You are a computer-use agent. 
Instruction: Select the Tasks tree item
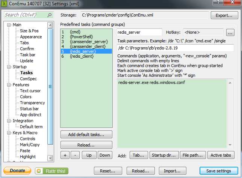point(26,73)
